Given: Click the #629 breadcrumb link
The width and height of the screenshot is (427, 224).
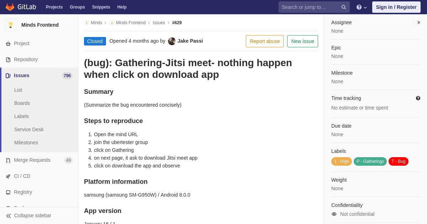Looking at the screenshot, I should click(x=177, y=23).
